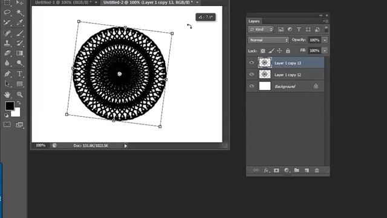Hide the Background layer
This screenshot has width=387, height=218.
click(252, 86)
